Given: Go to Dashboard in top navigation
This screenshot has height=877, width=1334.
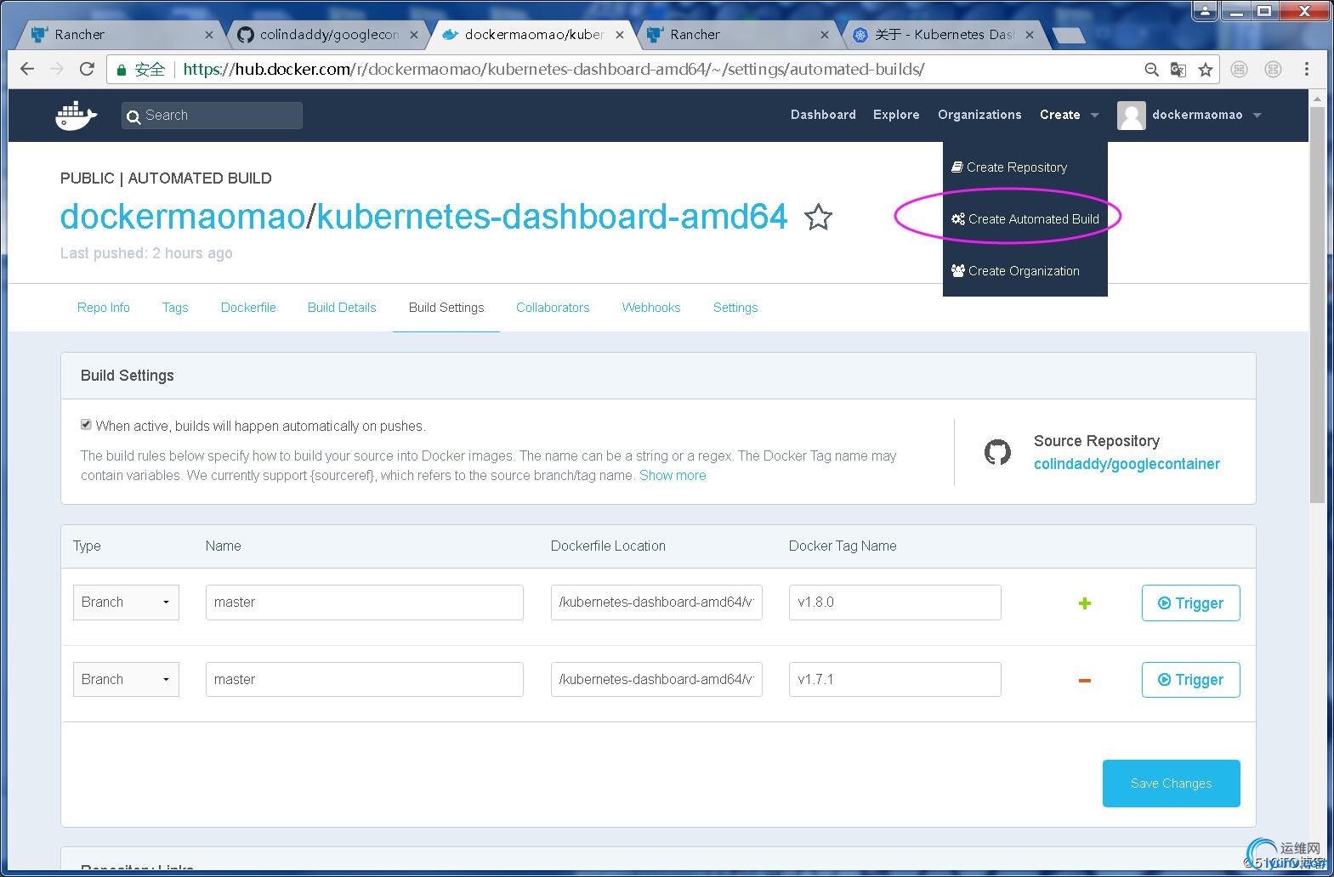Looking at the screenshot, I should click(x=823, y=116).
